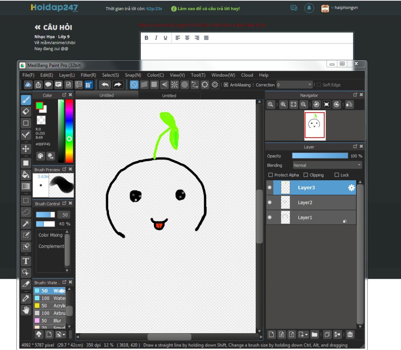The image size is (401, 350).
Task: Click the Hoidap247 logo link
Action: coord(54,8)
